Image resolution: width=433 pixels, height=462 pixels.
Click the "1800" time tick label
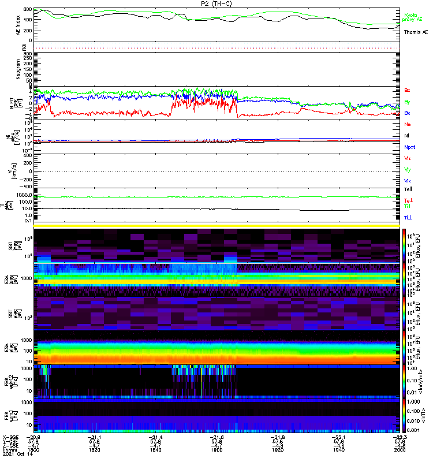(x=33, y=450)
